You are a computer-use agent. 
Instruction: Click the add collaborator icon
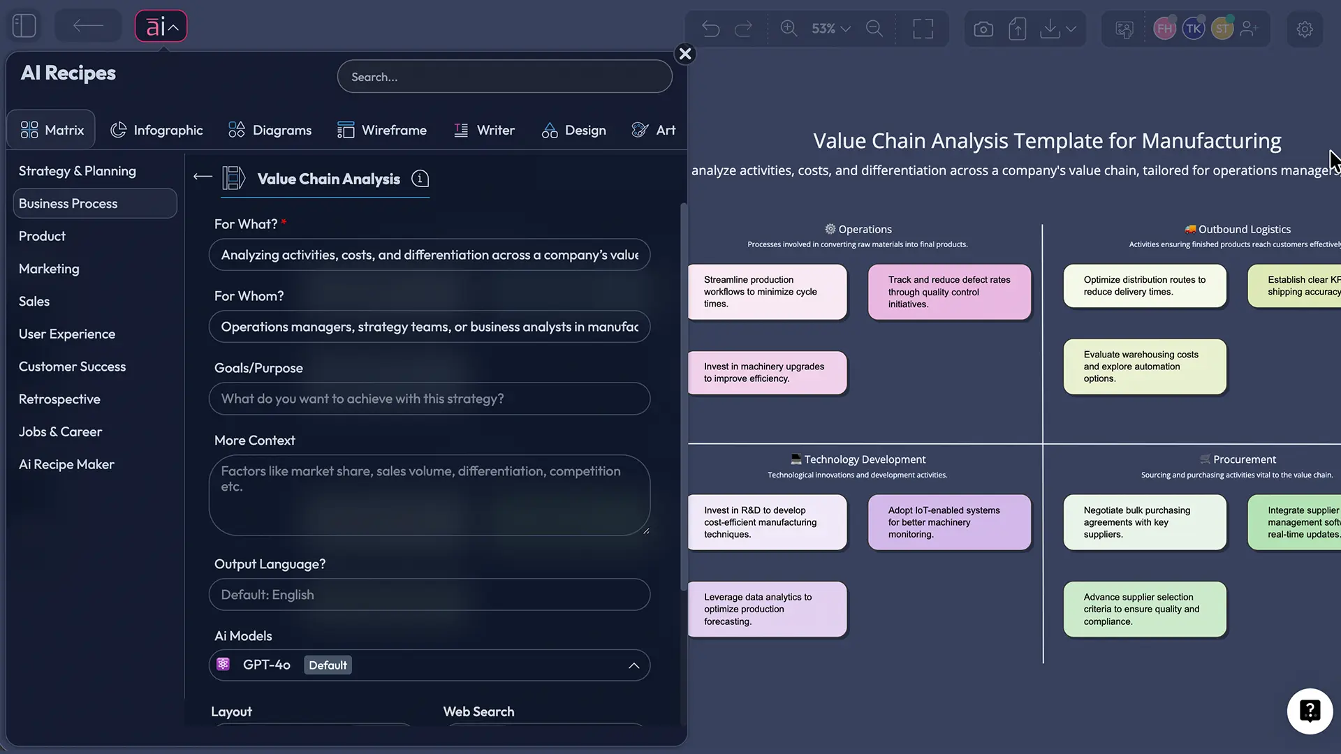(x=1250, y=29)
